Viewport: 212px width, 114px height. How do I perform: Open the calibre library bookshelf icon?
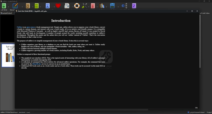pos(102,6)
